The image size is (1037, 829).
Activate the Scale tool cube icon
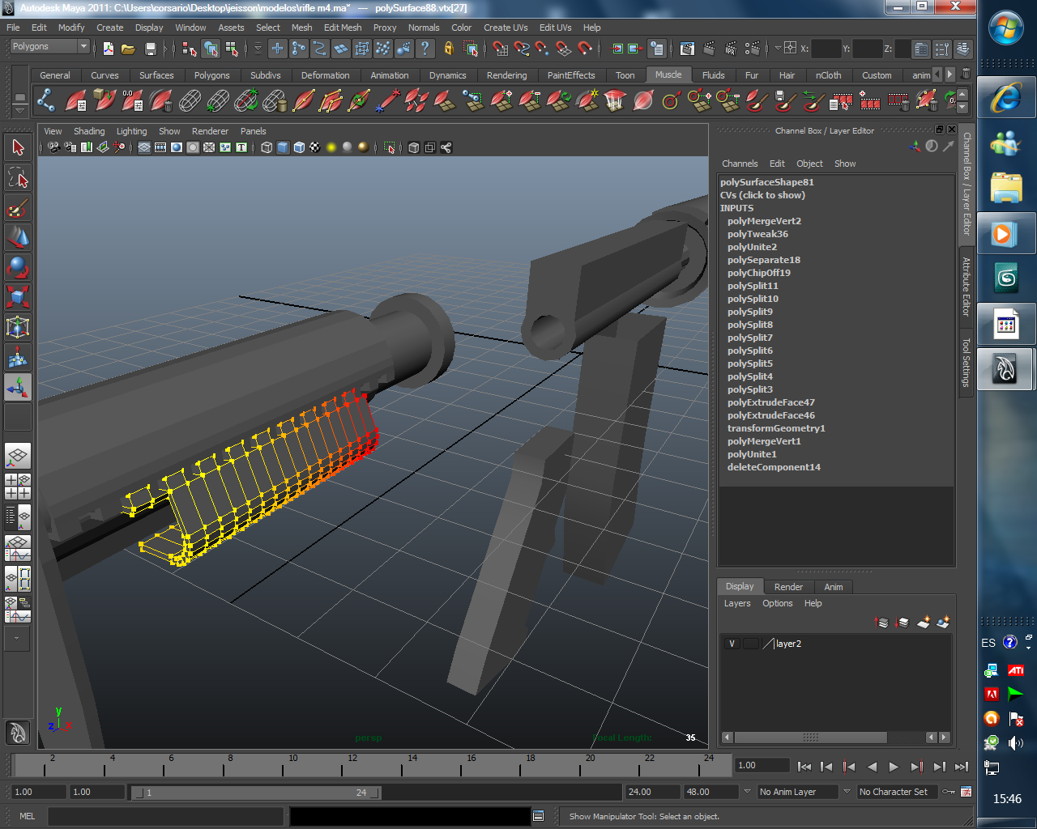click(x=18, y=297)
